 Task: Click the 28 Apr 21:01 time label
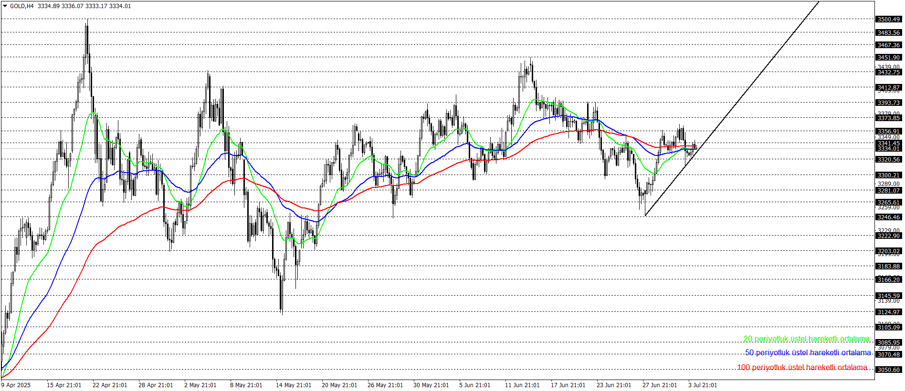[x=156, y=385]
